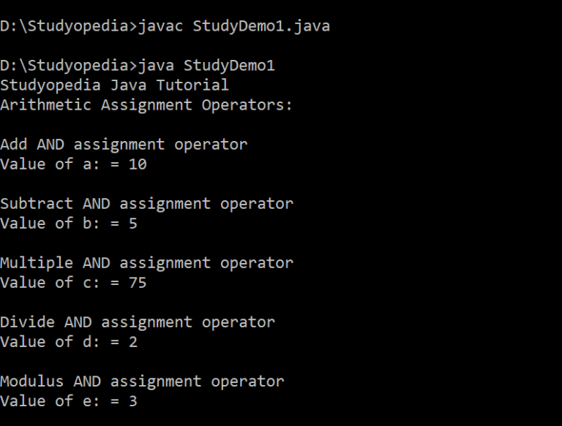Click the word Tutorial in the output
This screenshot has width=562, height=426.
192,85
